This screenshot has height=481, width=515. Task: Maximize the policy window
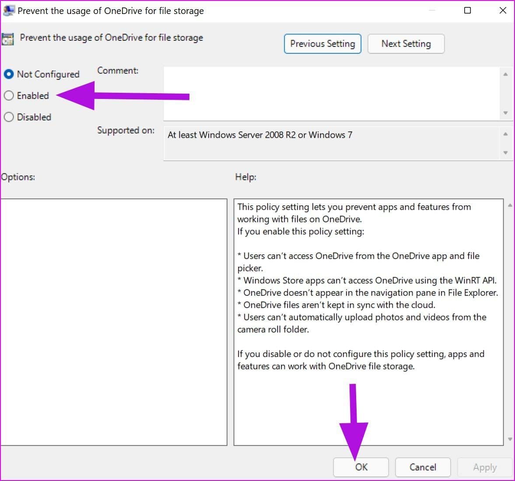coord(467,11)
